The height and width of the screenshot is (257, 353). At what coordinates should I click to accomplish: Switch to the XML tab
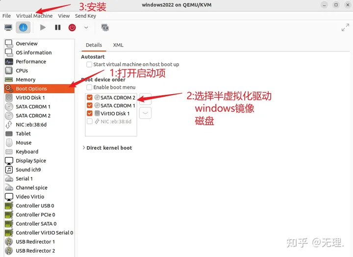pos(118,45)
